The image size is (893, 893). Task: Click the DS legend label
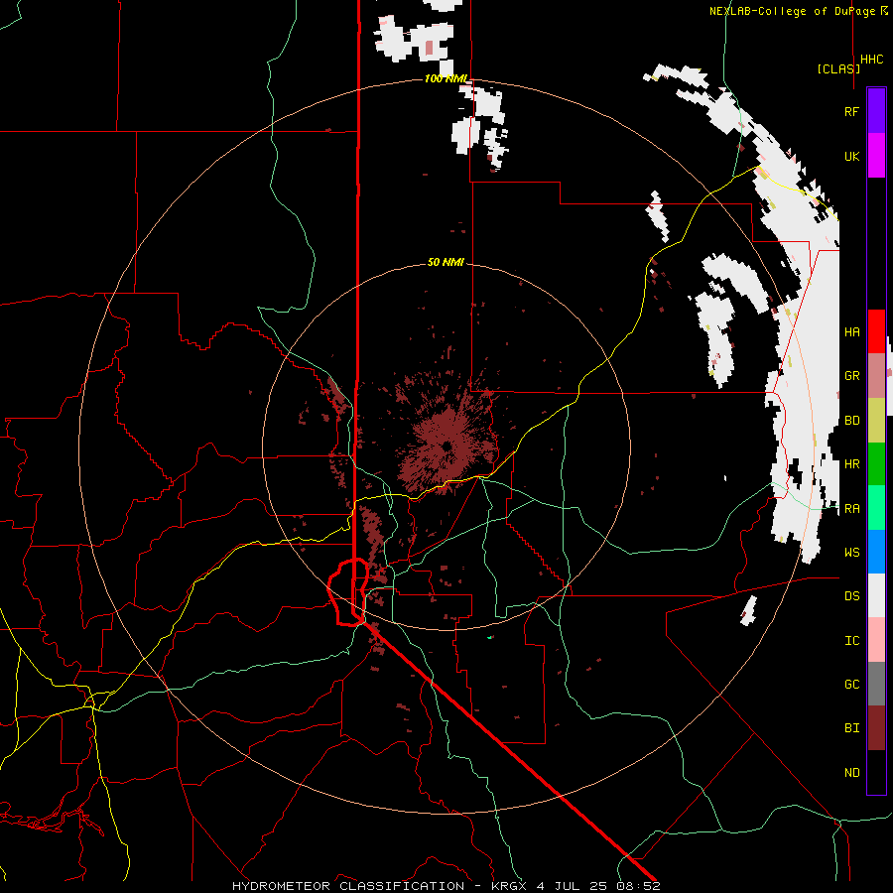pyautogui.click(x=851, y=596)
